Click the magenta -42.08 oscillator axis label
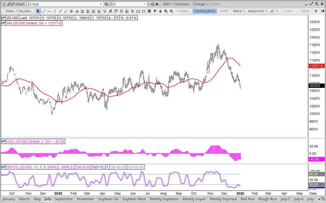This screenshot has height=203, width=326. point(317,159)
